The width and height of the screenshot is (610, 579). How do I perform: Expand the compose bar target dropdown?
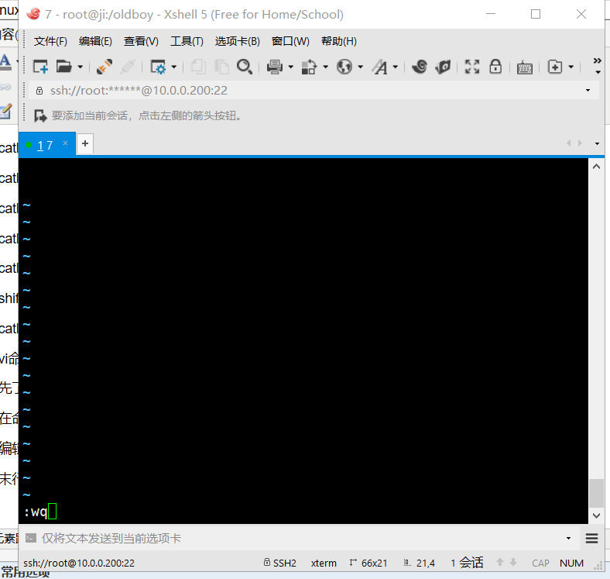point(568,539)
